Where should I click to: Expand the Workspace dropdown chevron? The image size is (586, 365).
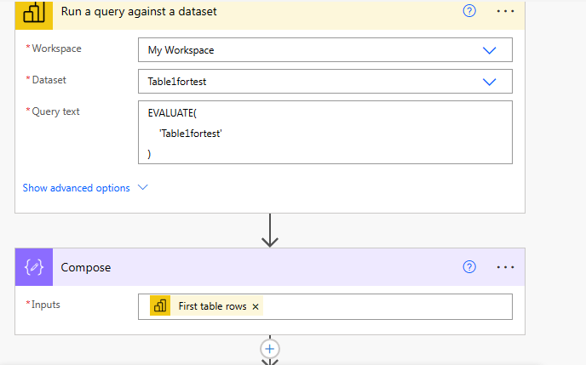coord(490,50)
